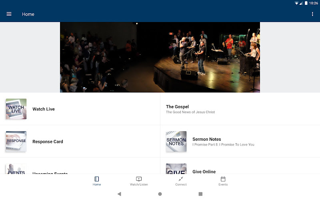Image resolution: width=320 pixels, height=200 pixels.
Task: Click the Sermon Notes thumbnail icon
Action: [176, 141]
